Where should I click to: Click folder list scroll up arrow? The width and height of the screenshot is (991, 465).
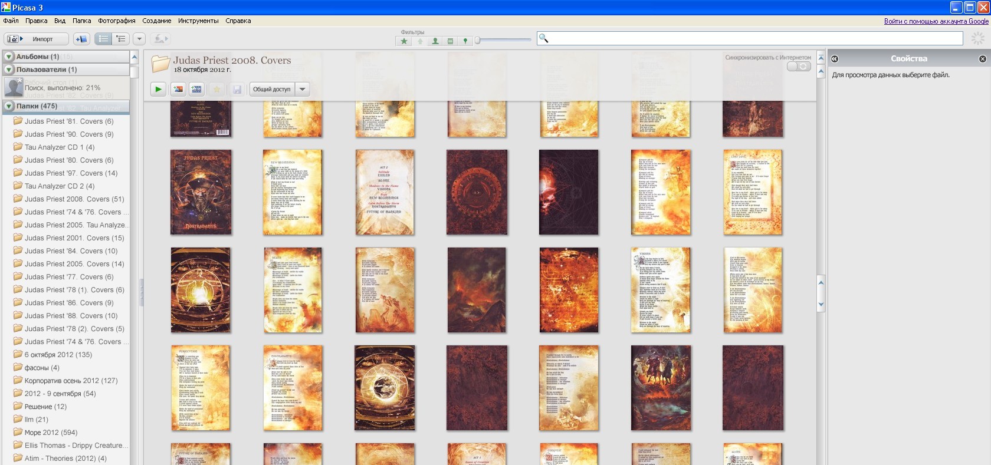click(x=134, y=57)
